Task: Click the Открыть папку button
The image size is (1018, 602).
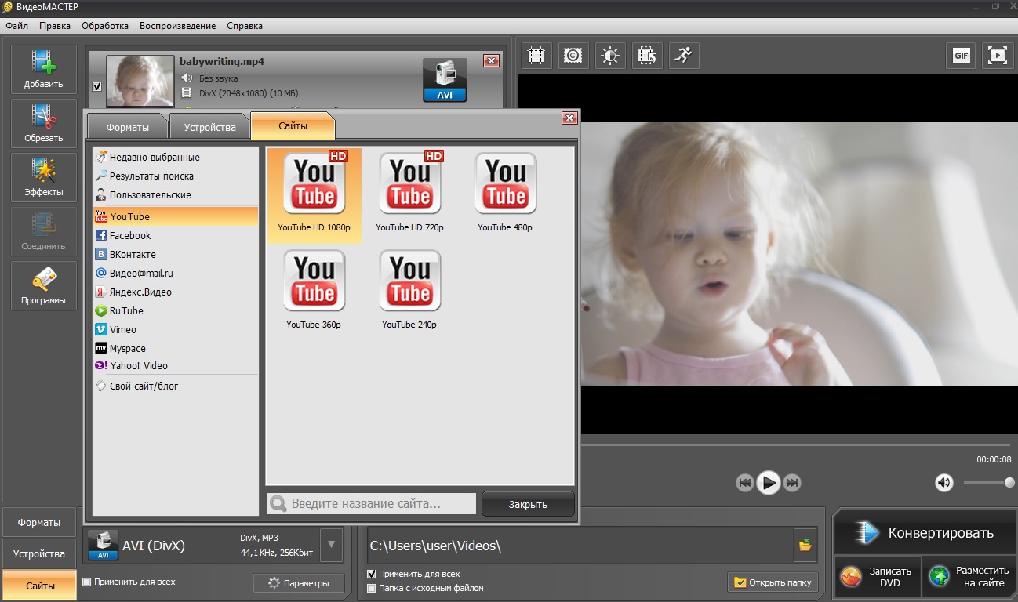Action: coord(773,582)
